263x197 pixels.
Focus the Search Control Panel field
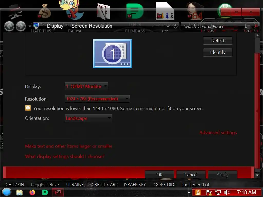(216, 26)
